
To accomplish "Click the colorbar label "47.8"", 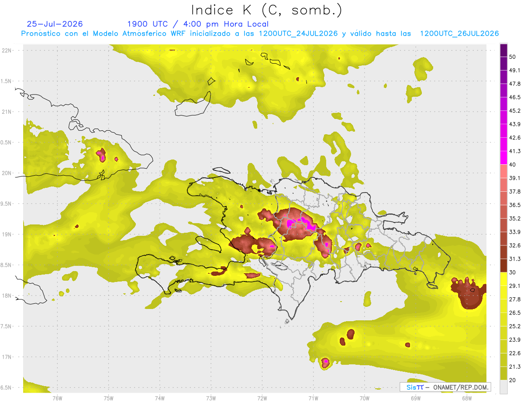I will (x=514, y=84).
